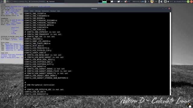Click the line CONFIG_USB_GADGET=m
Screen dimensions: 193x108
(x=35, y=67)
